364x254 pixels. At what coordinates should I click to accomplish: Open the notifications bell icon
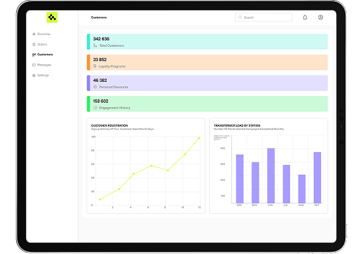[305, 18]
